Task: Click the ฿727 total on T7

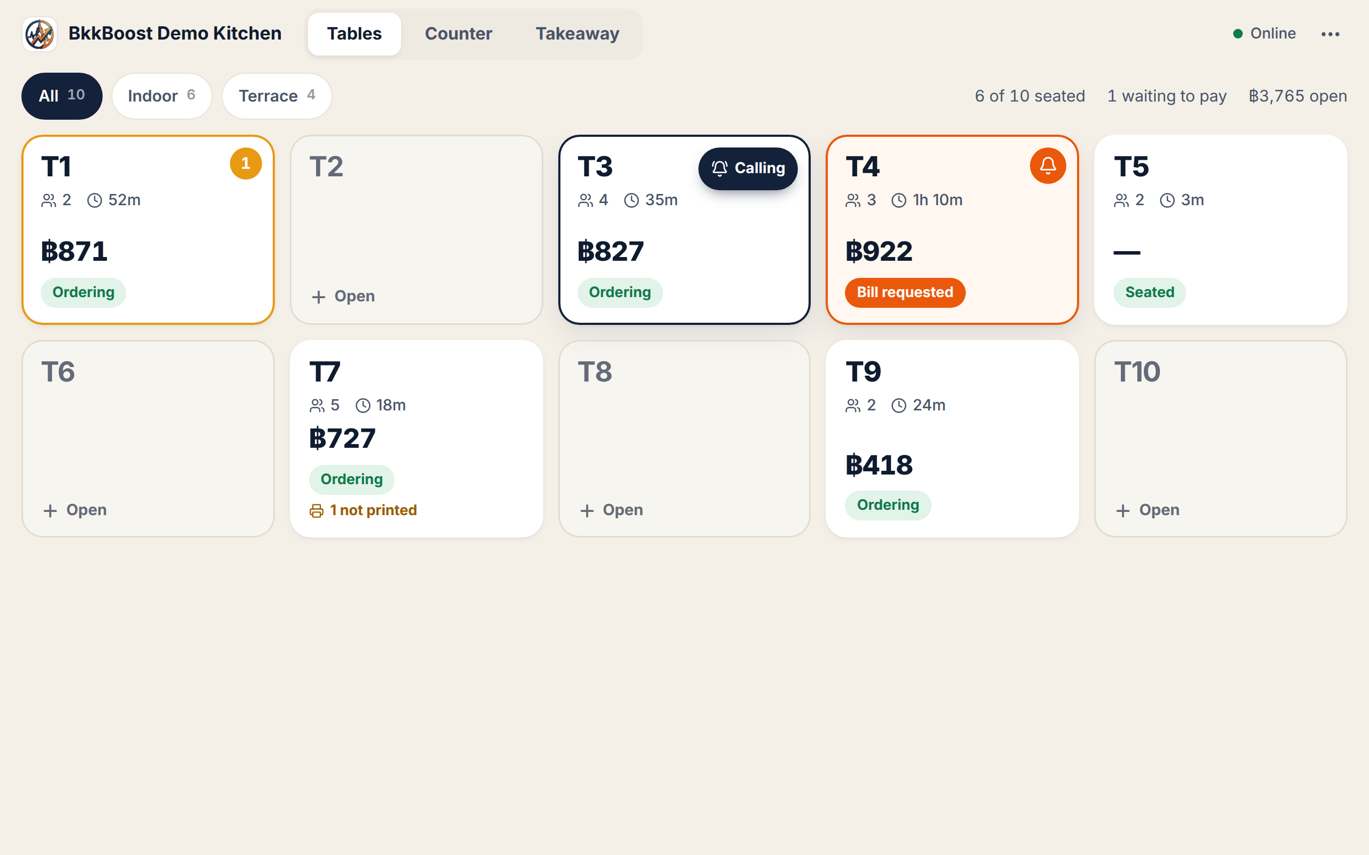Action: [x=342, y=438]
